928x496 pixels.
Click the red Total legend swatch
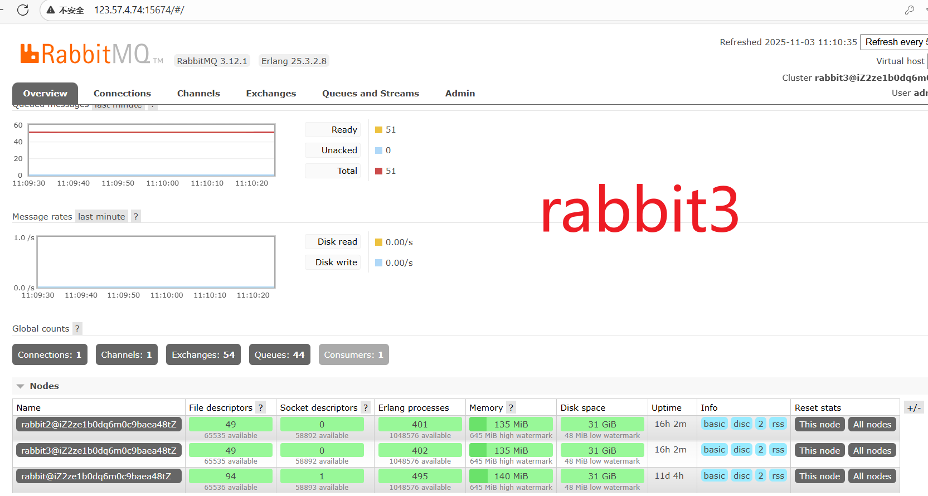[378, 171]
